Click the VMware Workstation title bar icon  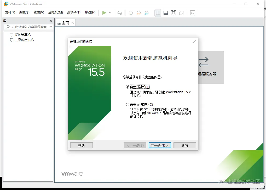[6, 4]
